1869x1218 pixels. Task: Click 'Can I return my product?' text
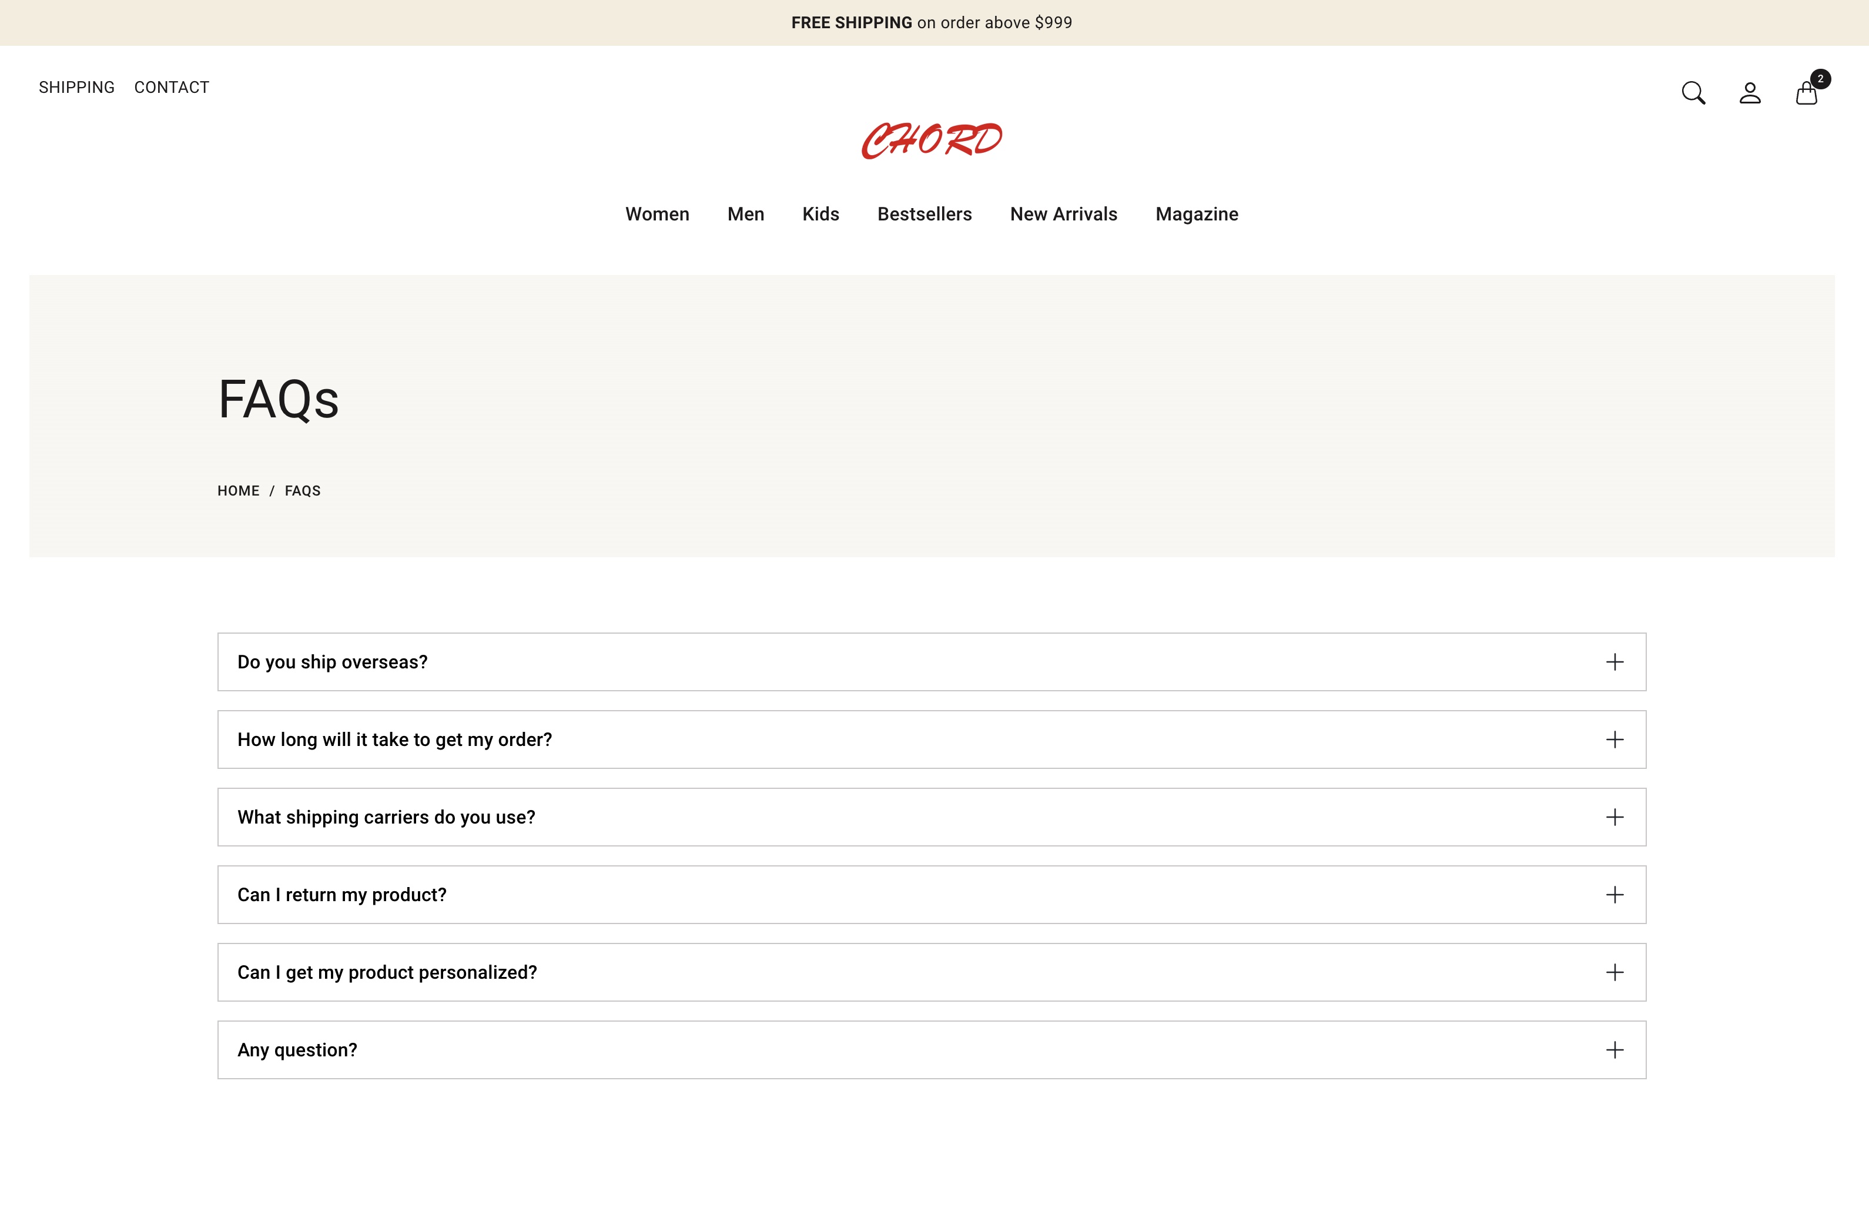[x=341, y=895]
